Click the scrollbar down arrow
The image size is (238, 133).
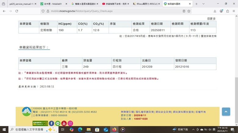click(x=236, y=125)
